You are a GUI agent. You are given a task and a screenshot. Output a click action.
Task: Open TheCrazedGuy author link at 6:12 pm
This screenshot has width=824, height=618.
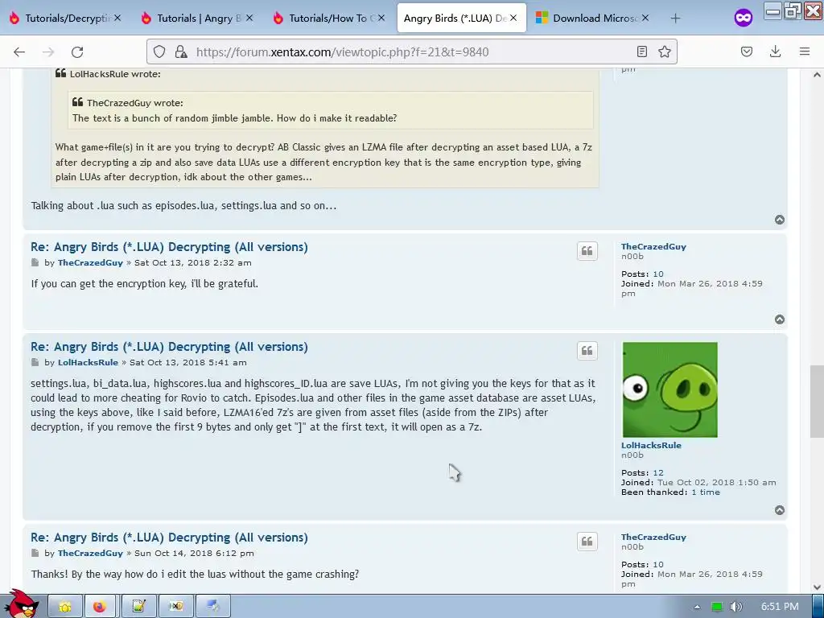(x=90, y=554)
